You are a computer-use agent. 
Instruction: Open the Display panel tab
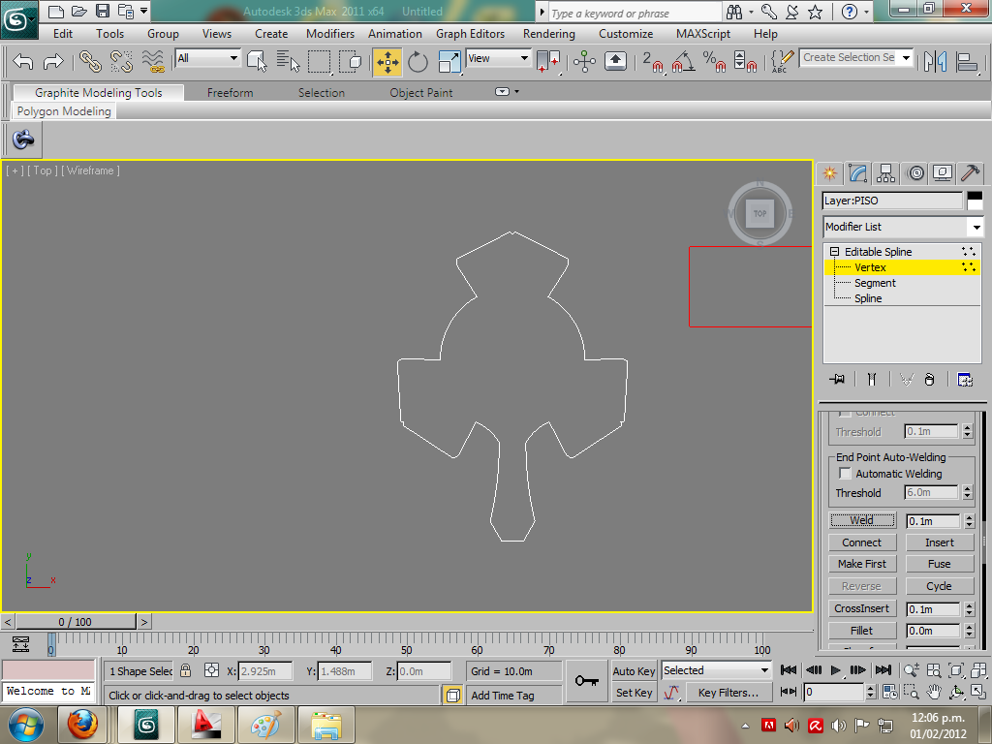(x=943, y=172)
